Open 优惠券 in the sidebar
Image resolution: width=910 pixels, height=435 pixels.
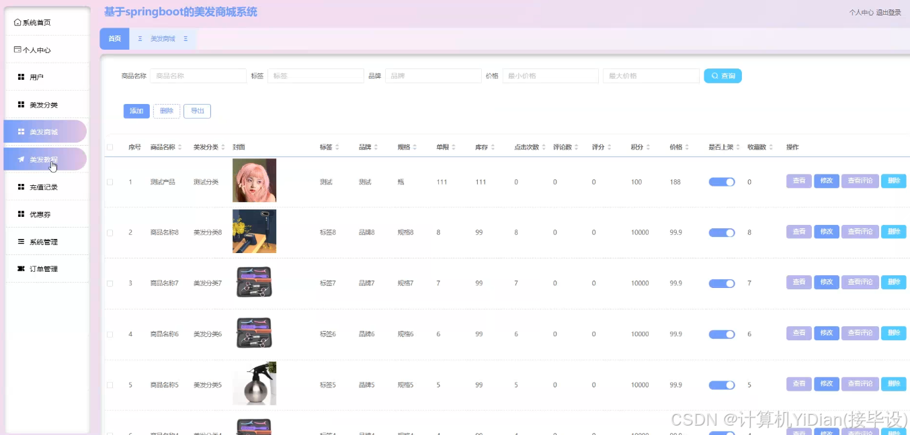(47, 214)
